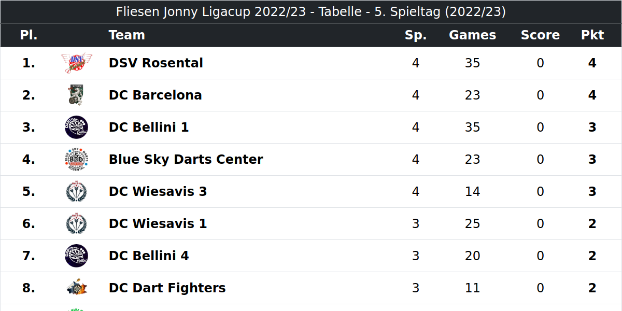This screenshot has height=311, width=622.
Task: Click the Fliesen Jonny Ligacup table title
Action: pyautogui.click(x=311, y=12)
